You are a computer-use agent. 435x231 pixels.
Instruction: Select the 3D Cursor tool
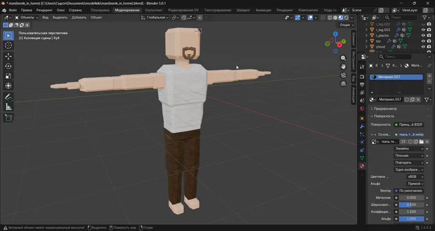point(8,45)
